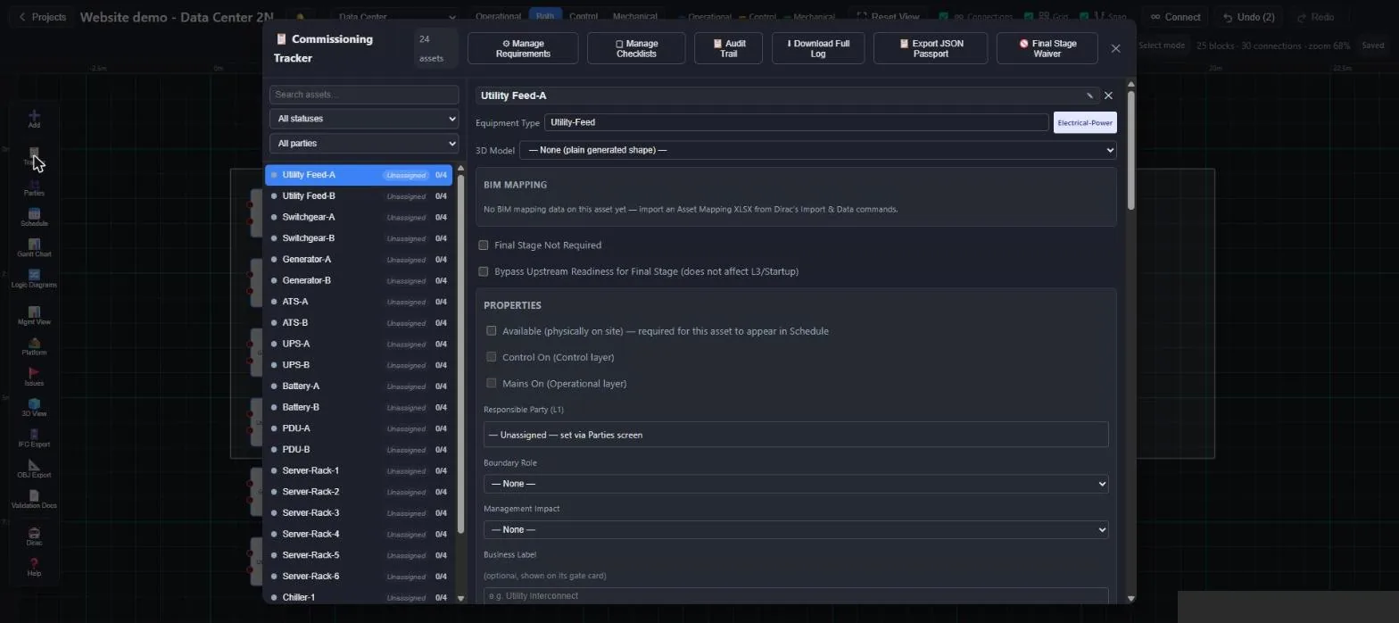Click the Undo (2) button
The image size is (1399, 623).
tap(1248, 17)
